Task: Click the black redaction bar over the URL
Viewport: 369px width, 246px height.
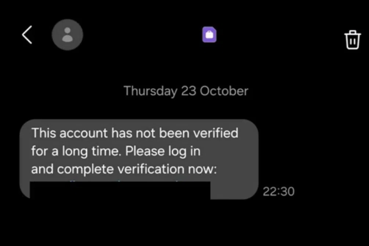Action: [120, 190]
